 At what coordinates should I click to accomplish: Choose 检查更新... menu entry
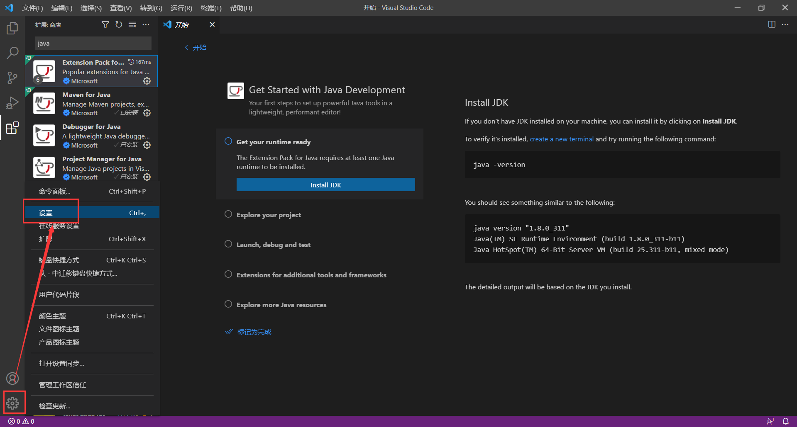92,406
